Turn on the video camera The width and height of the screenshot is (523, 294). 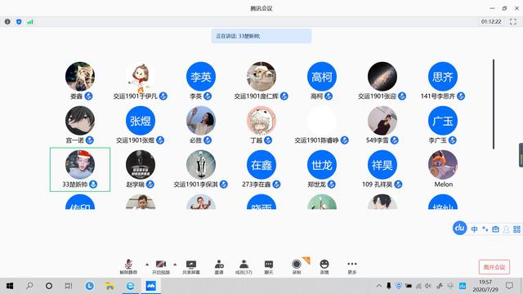click(161, 267)
